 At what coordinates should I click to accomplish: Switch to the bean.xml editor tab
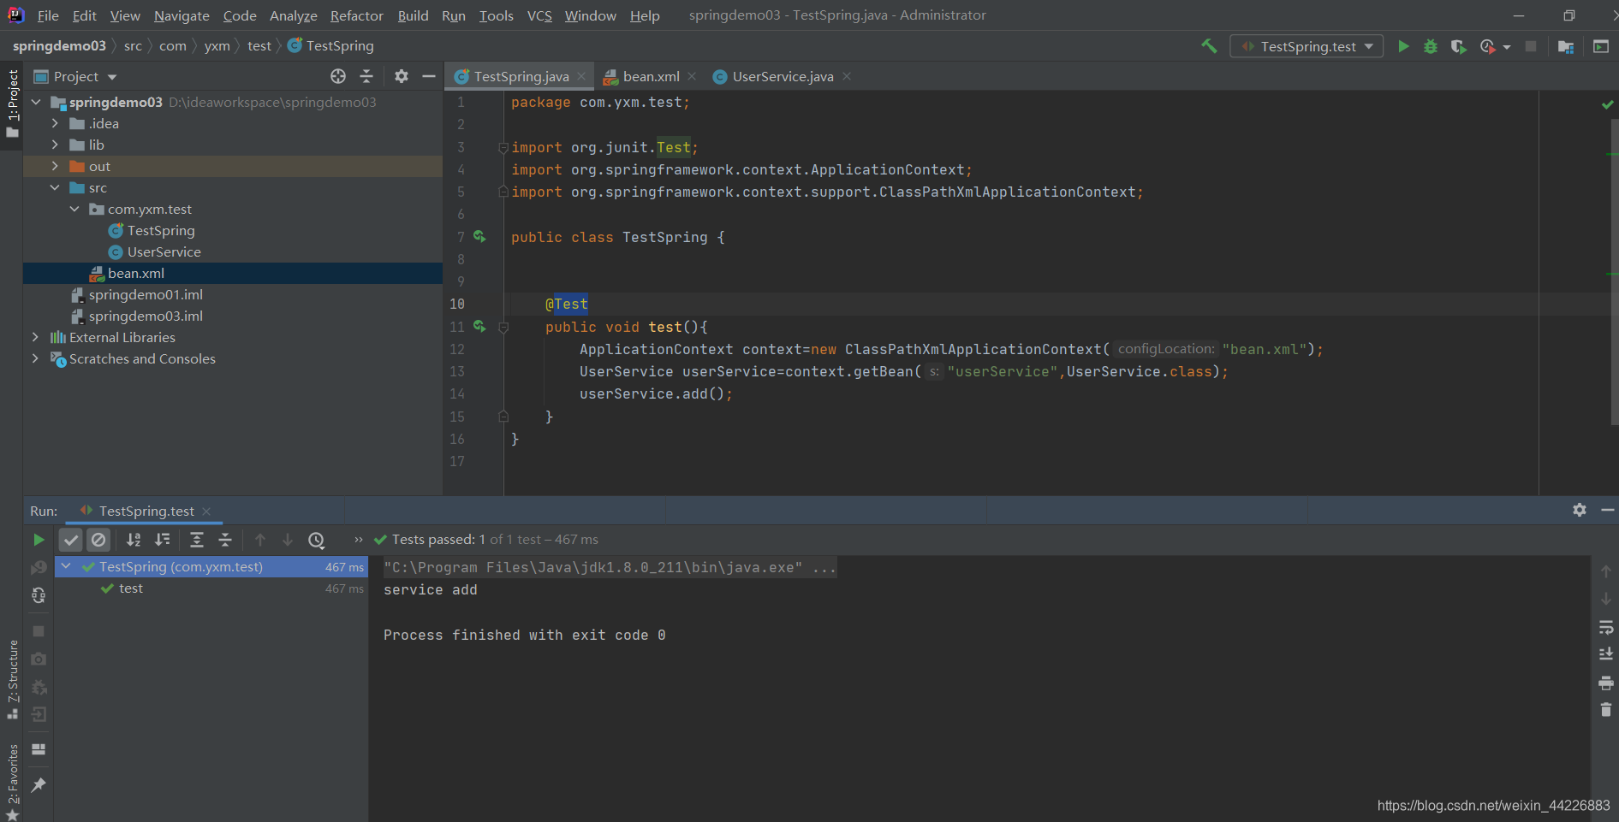(651, 76)
